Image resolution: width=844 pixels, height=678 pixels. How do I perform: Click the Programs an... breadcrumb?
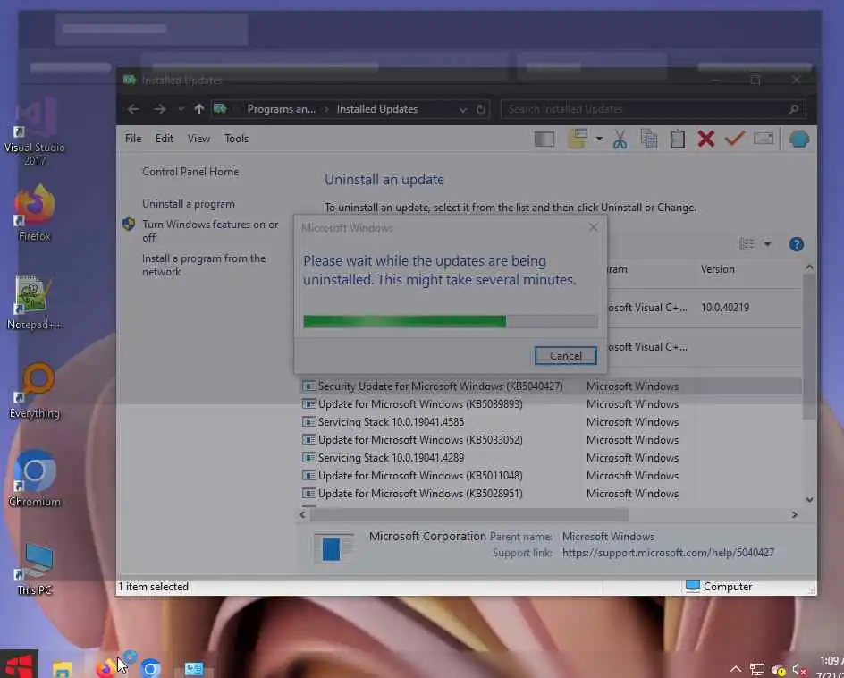coord(281,109)
